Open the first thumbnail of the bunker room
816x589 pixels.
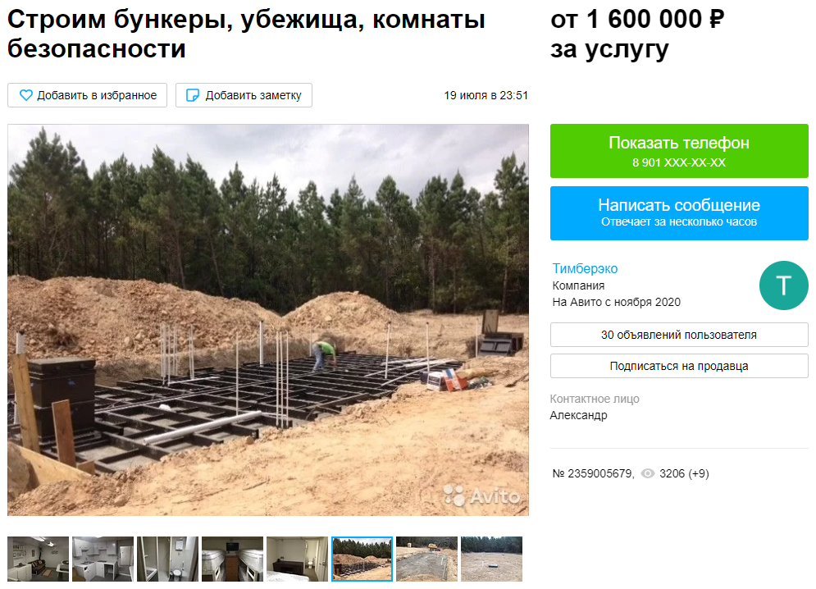point(38,559)
